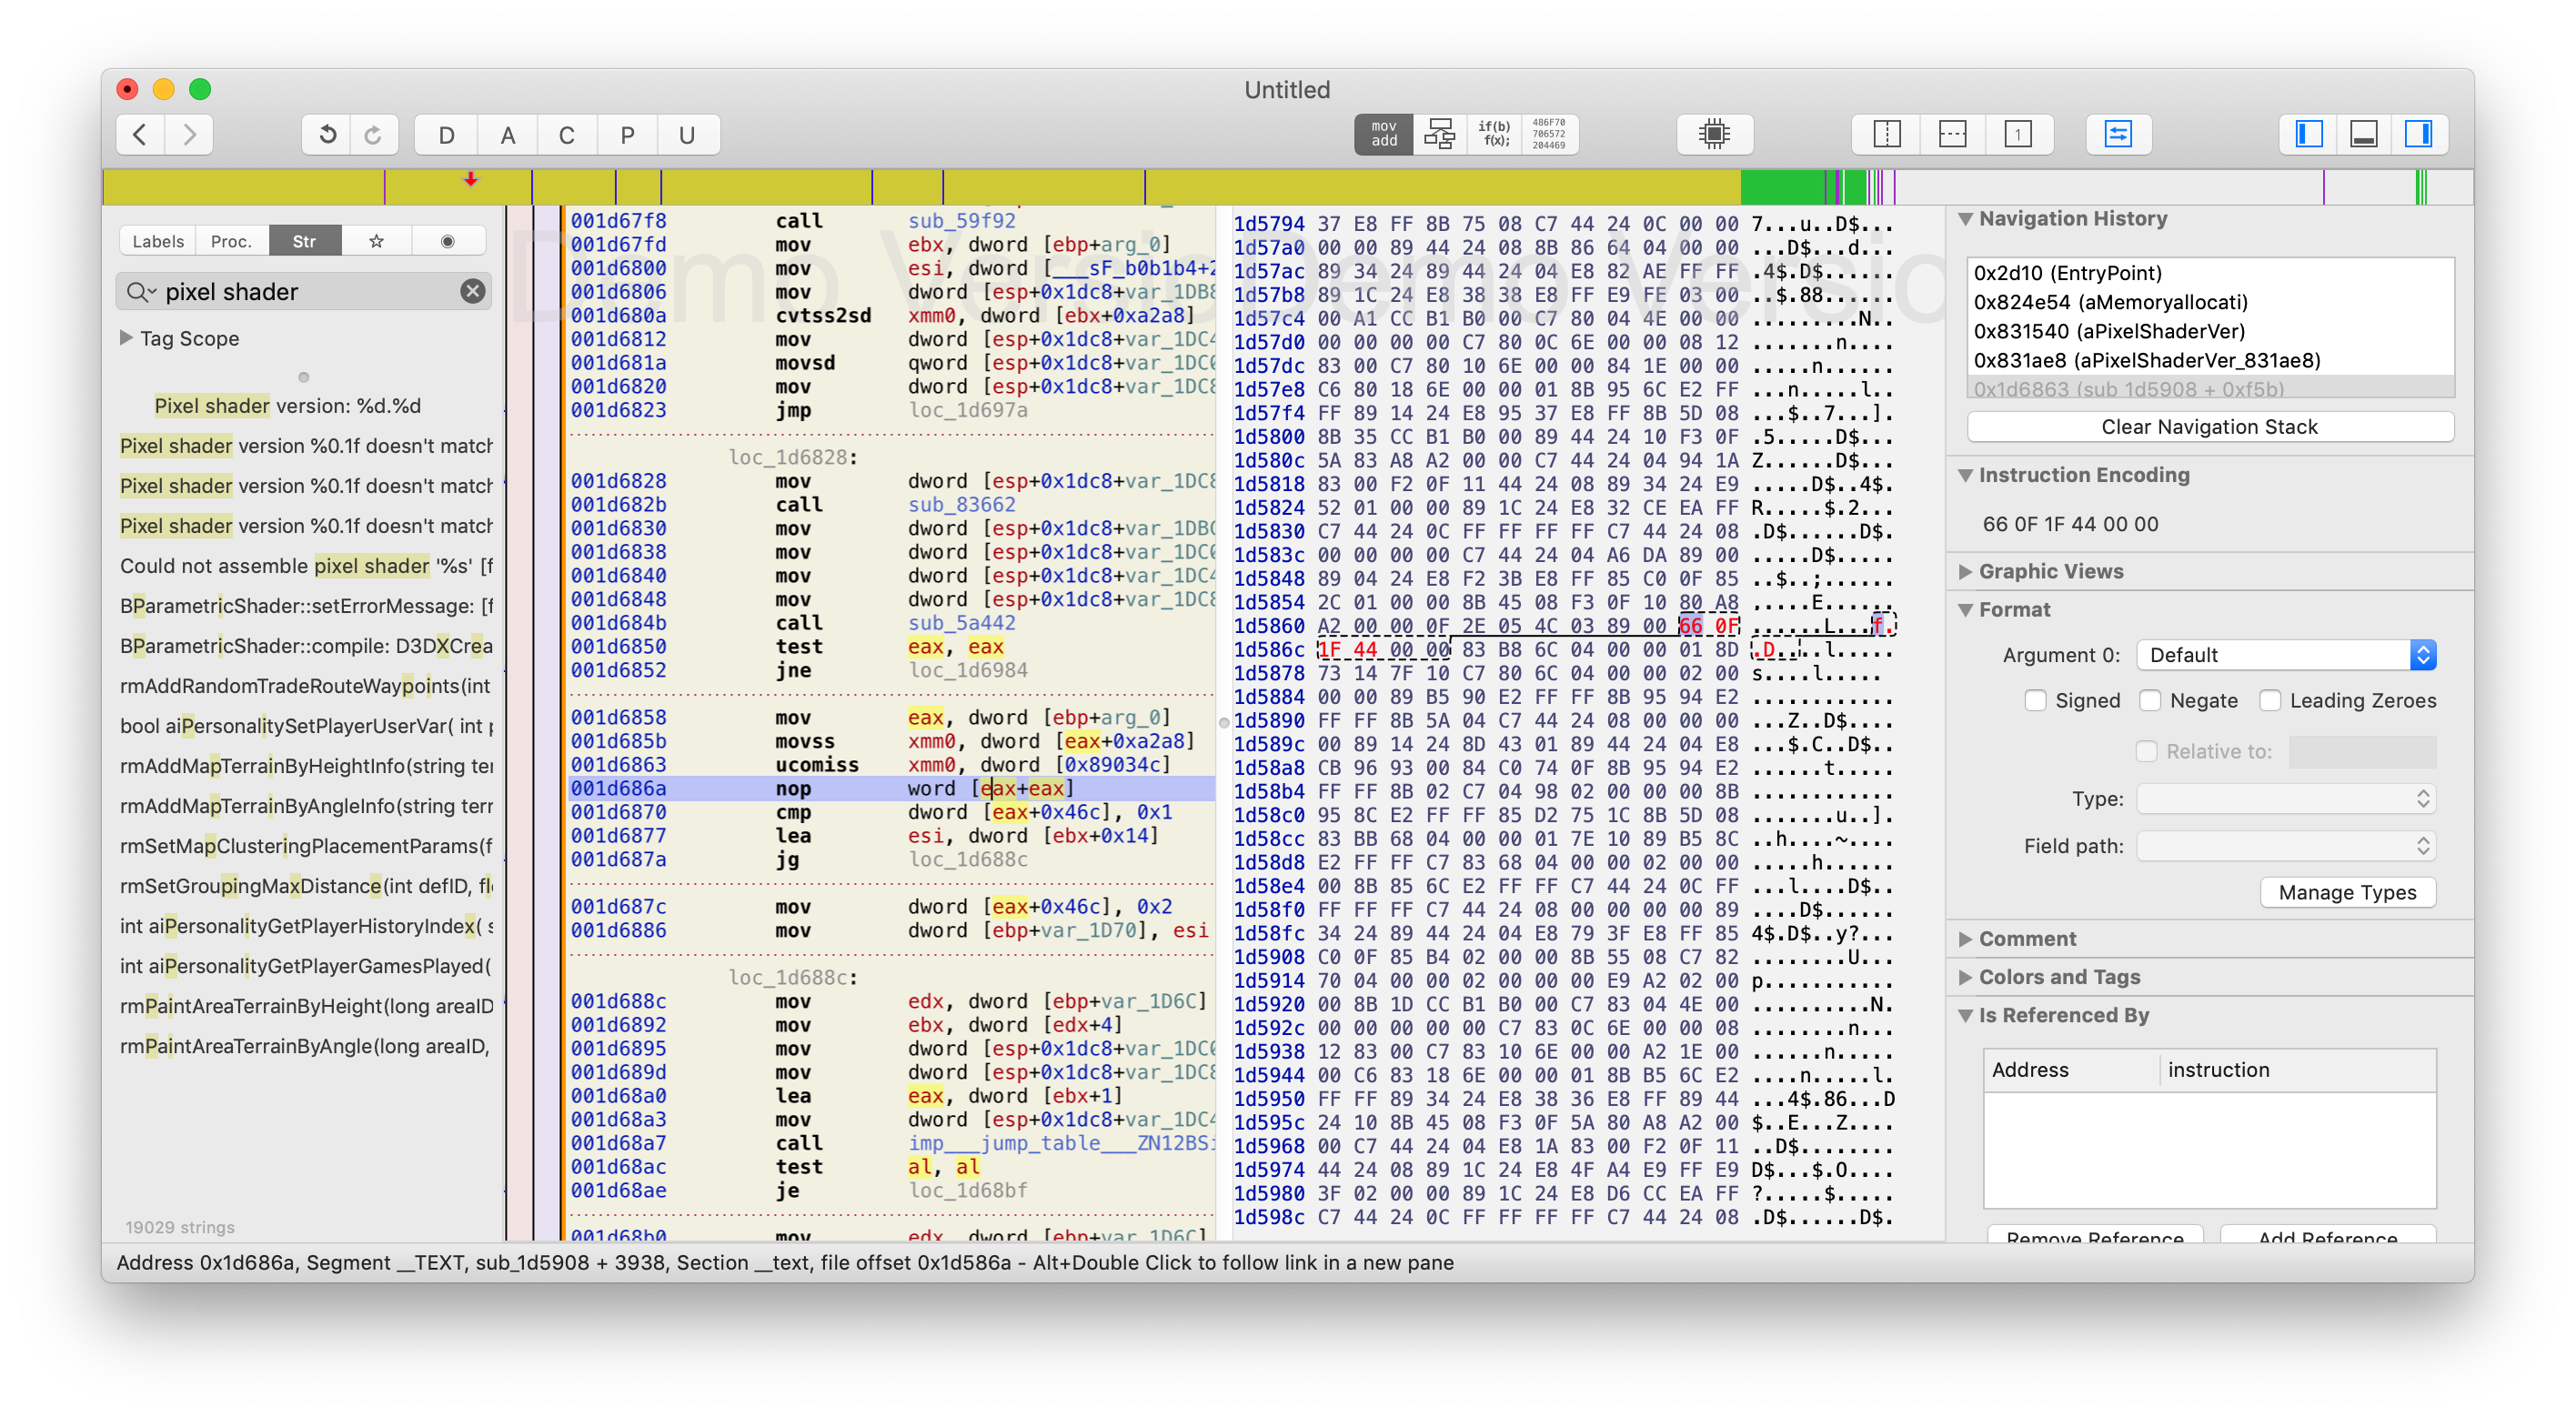Switch to pseudo-code view mode
This screenshot has height=1417, width=2576.
point(1494,134)
